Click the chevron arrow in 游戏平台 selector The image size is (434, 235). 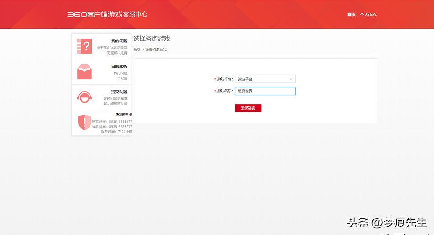tap(291, 79)
